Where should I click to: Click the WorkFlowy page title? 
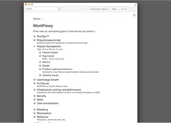[x=43, y=26]
